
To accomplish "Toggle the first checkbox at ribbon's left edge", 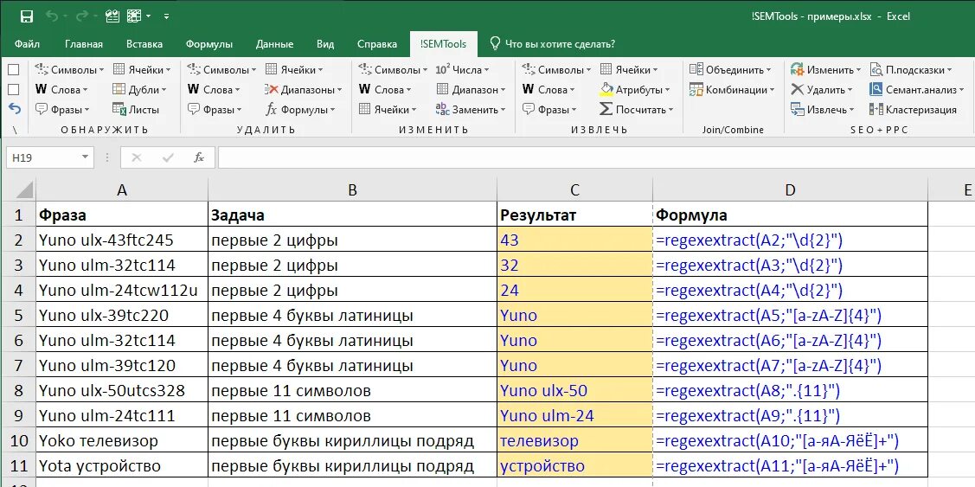I will point(14,70).
